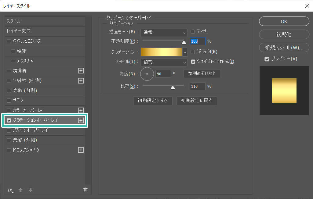Click the effects list vertical scrollbar
Screen dimensions: 313x199
tap(88, 100)
